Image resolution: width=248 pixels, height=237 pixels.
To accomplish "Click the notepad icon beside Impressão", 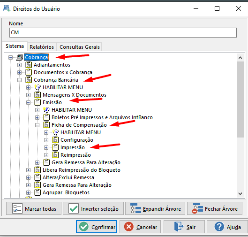I will 55,147.
